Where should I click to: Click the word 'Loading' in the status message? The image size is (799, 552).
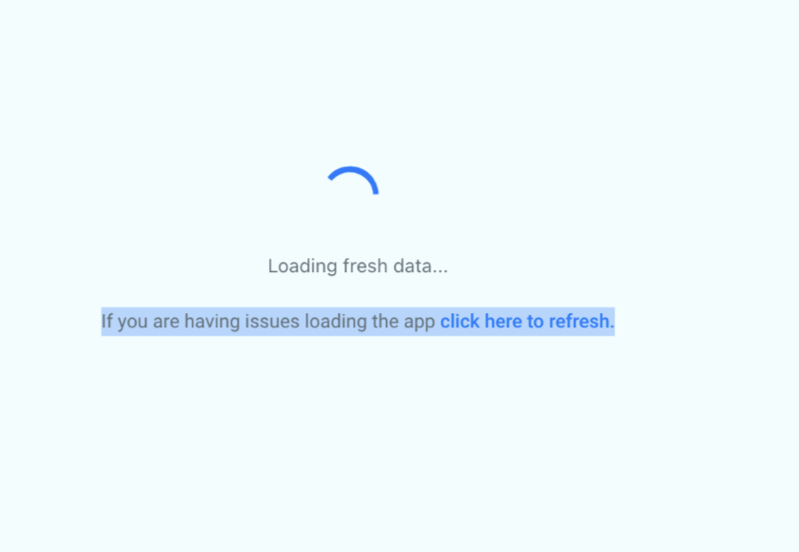[x=302, y=267]
